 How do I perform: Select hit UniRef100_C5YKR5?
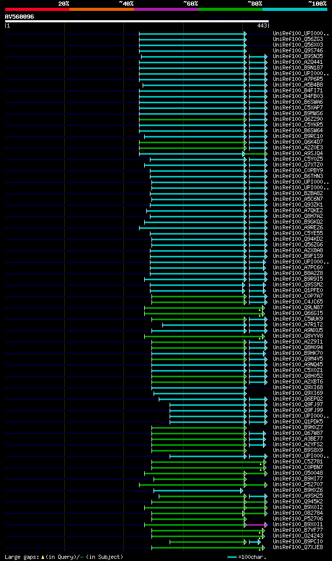click(x=298, y=125)
